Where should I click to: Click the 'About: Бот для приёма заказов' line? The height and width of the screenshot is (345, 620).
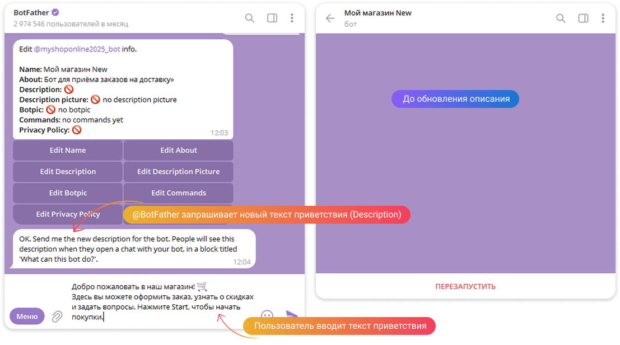[96, 80]
